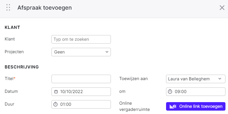Screen dimensions: 228x114
Task: Click the clock icon beside 09:00
Action: pyautogui.click(x=170, y=92)
